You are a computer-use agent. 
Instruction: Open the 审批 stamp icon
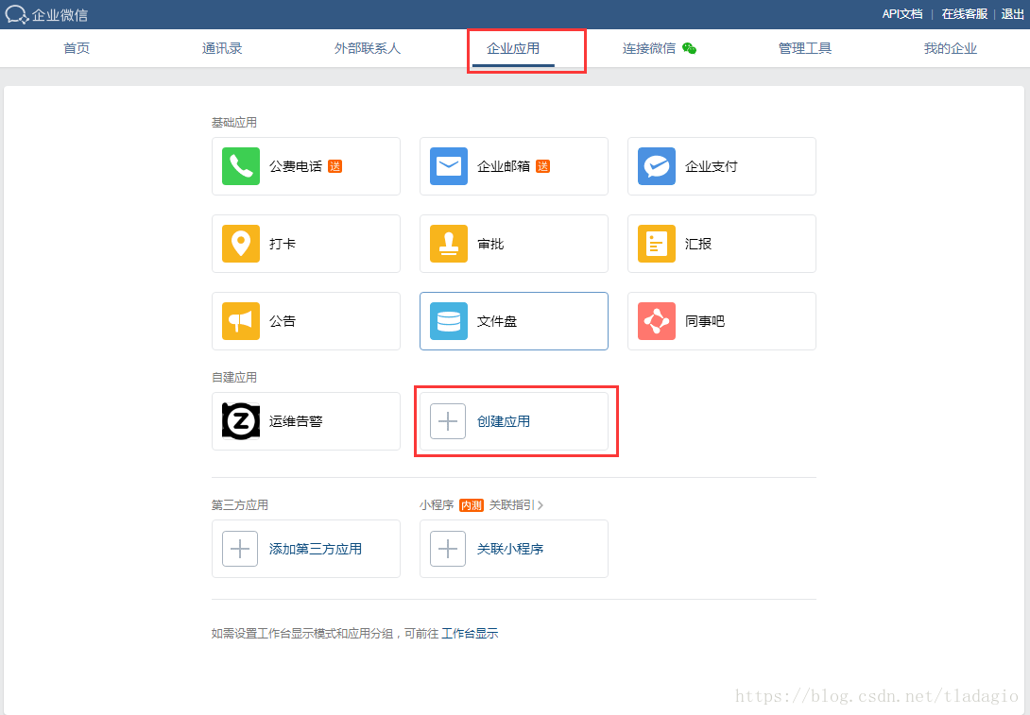pyautogui.click(x=448, y=244)
